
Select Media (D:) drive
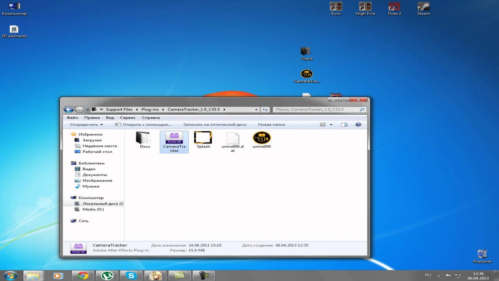(93, 210)
